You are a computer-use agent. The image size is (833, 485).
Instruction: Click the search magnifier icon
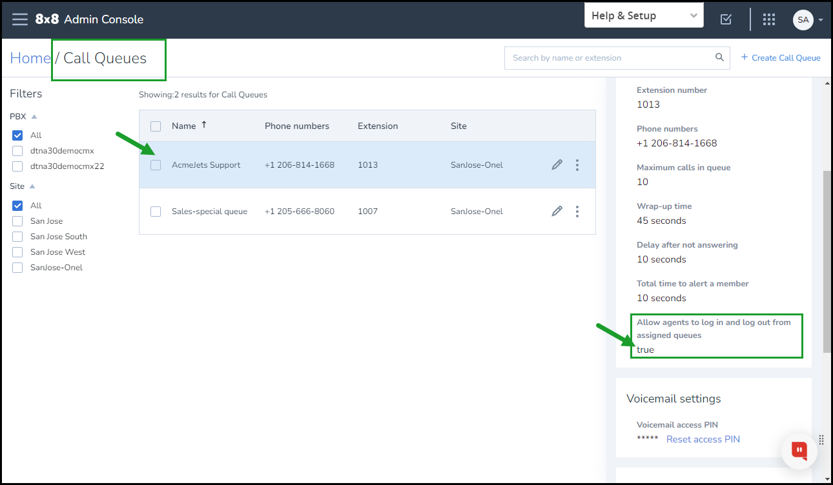coord(719,57)
